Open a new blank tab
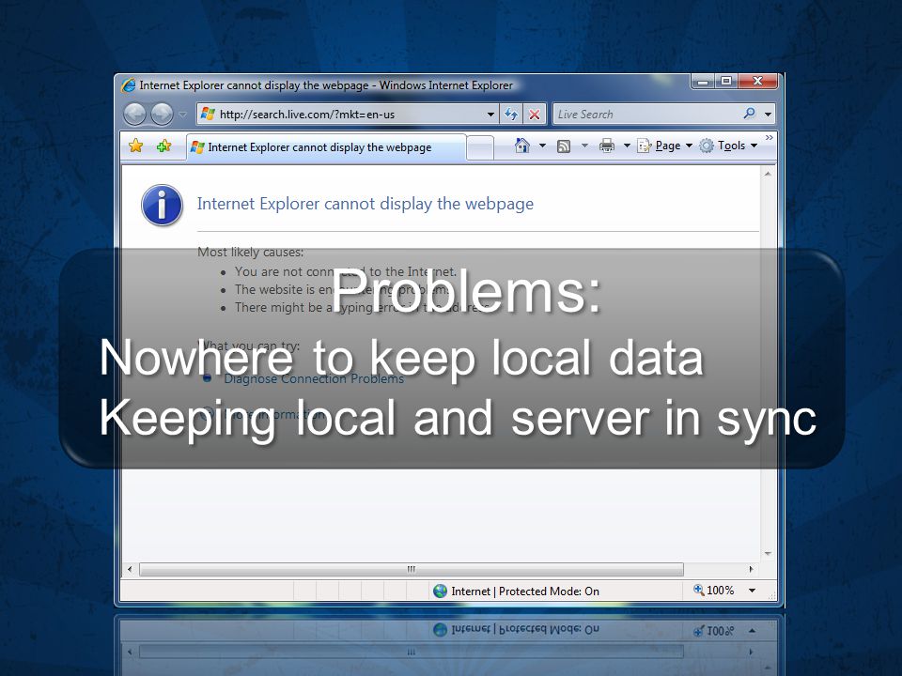902x676 pixels. 480,147
